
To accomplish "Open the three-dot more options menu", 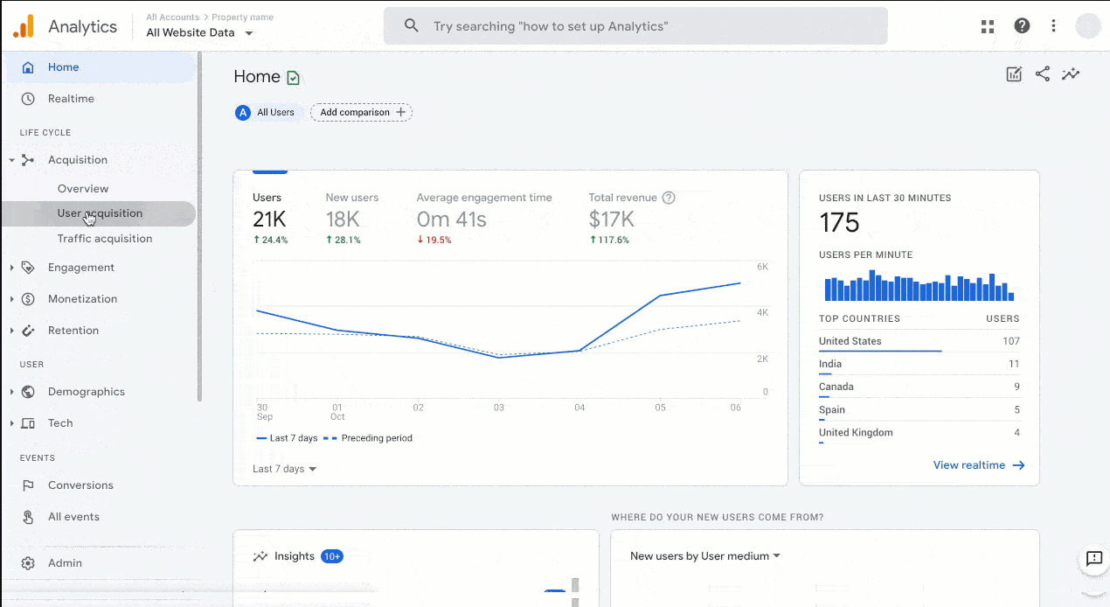I will click(1054, 26).
